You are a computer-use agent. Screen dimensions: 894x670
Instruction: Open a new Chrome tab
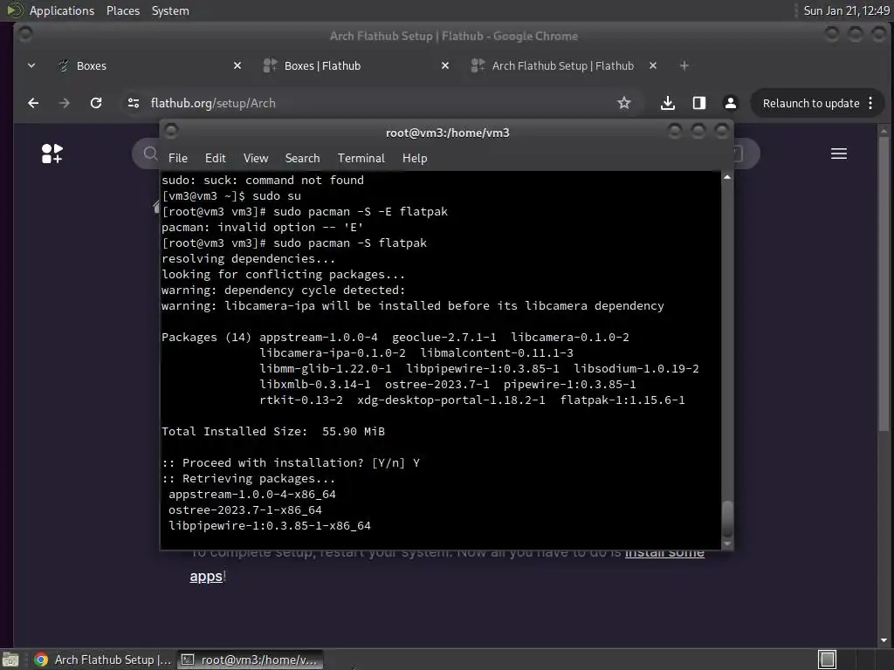point(684,65)
